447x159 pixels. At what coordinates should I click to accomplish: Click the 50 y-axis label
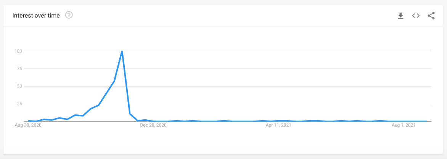(x=20, y=86)
